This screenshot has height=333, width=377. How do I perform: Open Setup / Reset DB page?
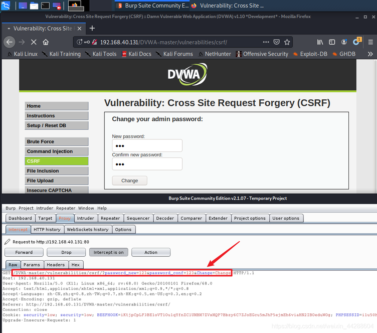point(57,125)
